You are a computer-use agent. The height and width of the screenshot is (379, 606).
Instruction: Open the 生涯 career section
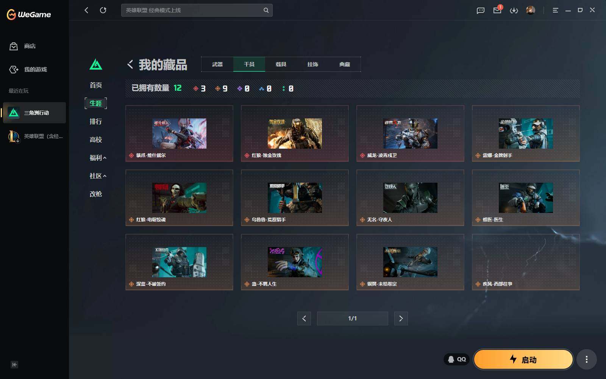pos(96,103)
